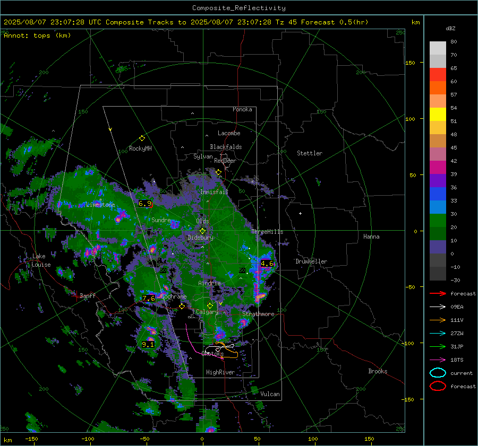Select the 80 dBZ color swatch

tap(438, 48)
